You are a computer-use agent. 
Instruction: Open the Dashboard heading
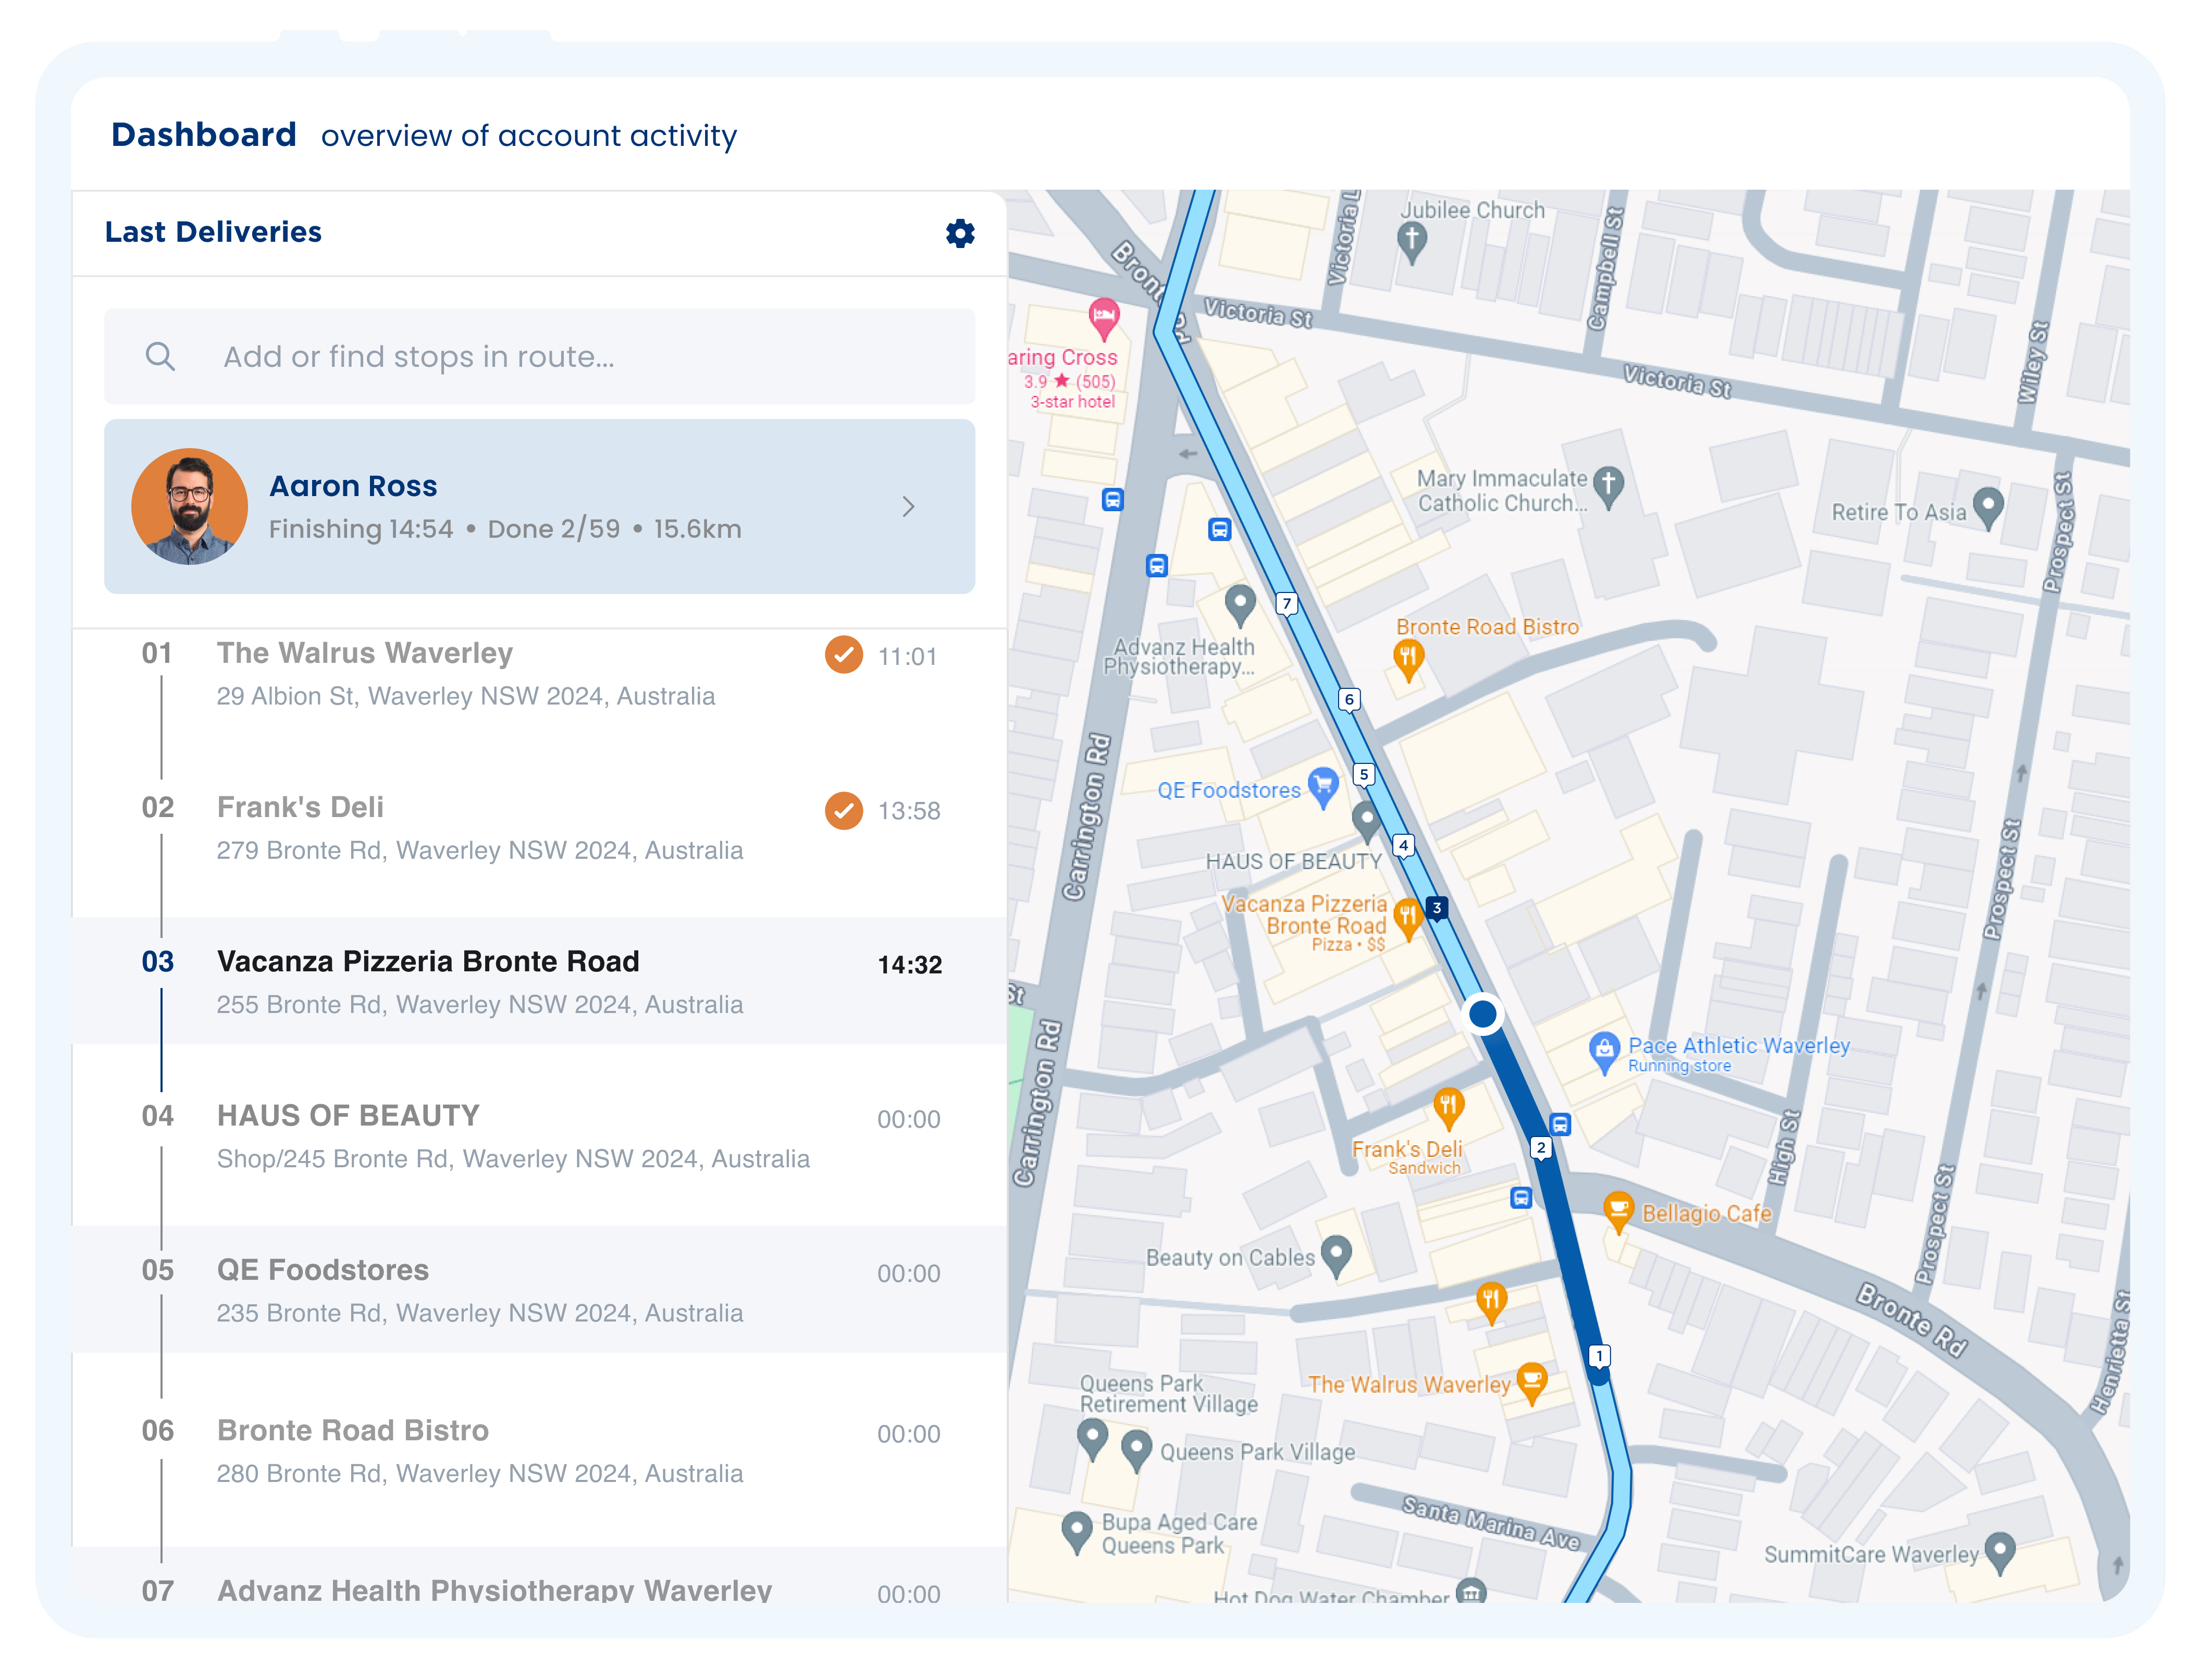pos(204,134)
